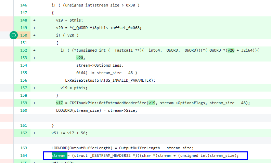Click 'LODWORD(OutputBufferLength)' on line 163
The width and height of the screenshot is (271, 163).
[82, 148]
